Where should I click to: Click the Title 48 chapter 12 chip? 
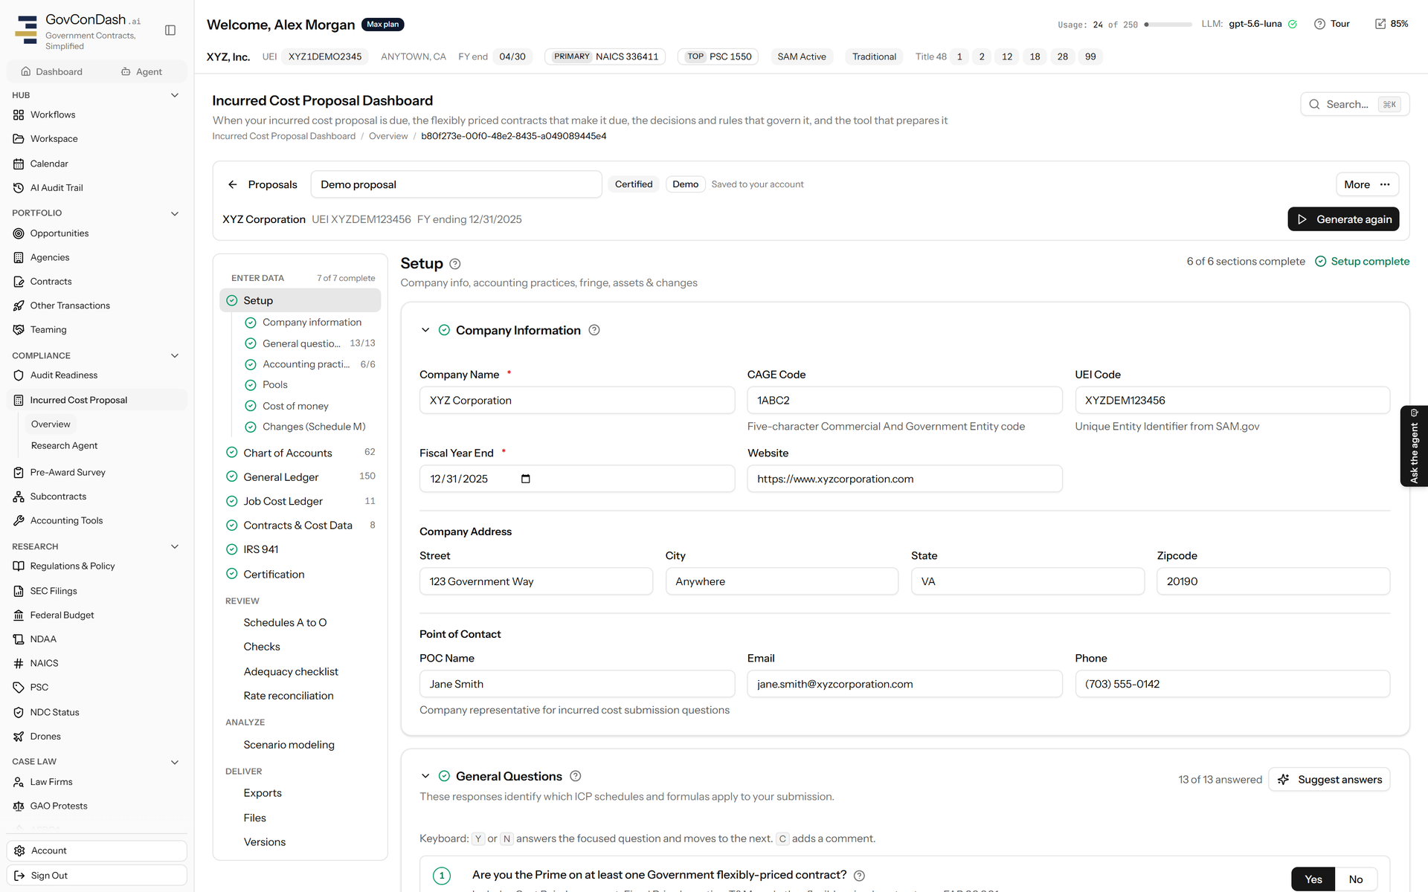pos(1007,56)
